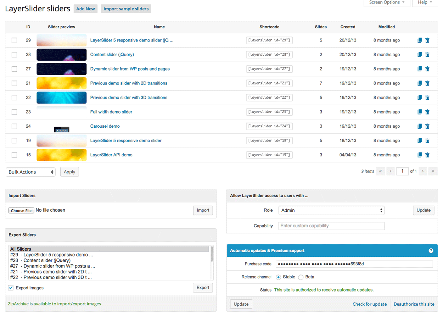Open the Role dropdown showing Admin
This screenshot has width=443, height=316.
(x=331, y=210)
